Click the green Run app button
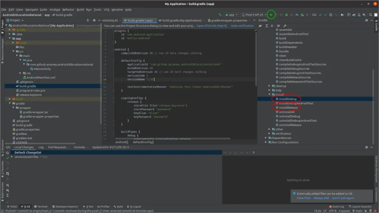 tap(271, 15)
